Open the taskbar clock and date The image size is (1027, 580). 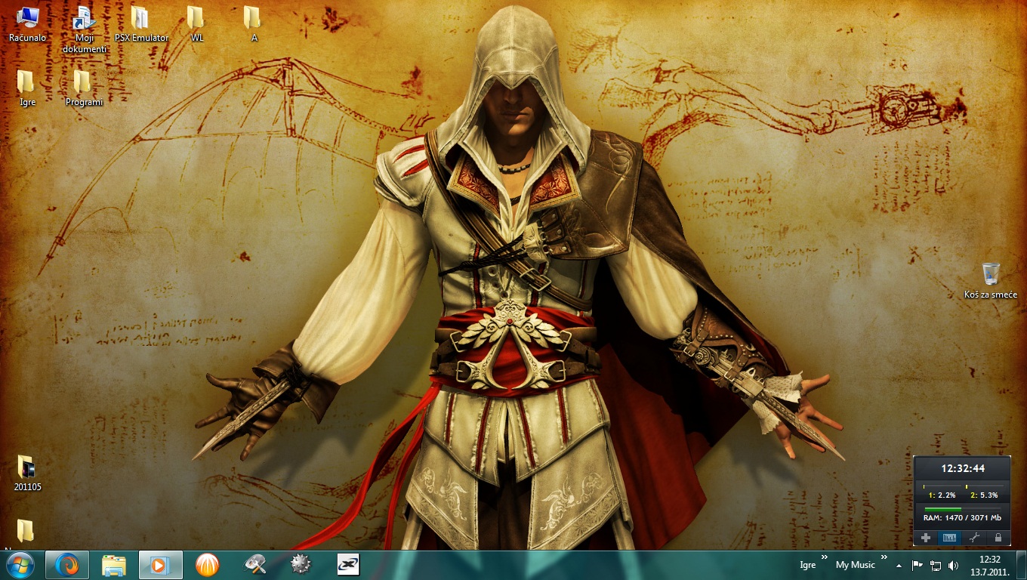(x=990, y=565)
